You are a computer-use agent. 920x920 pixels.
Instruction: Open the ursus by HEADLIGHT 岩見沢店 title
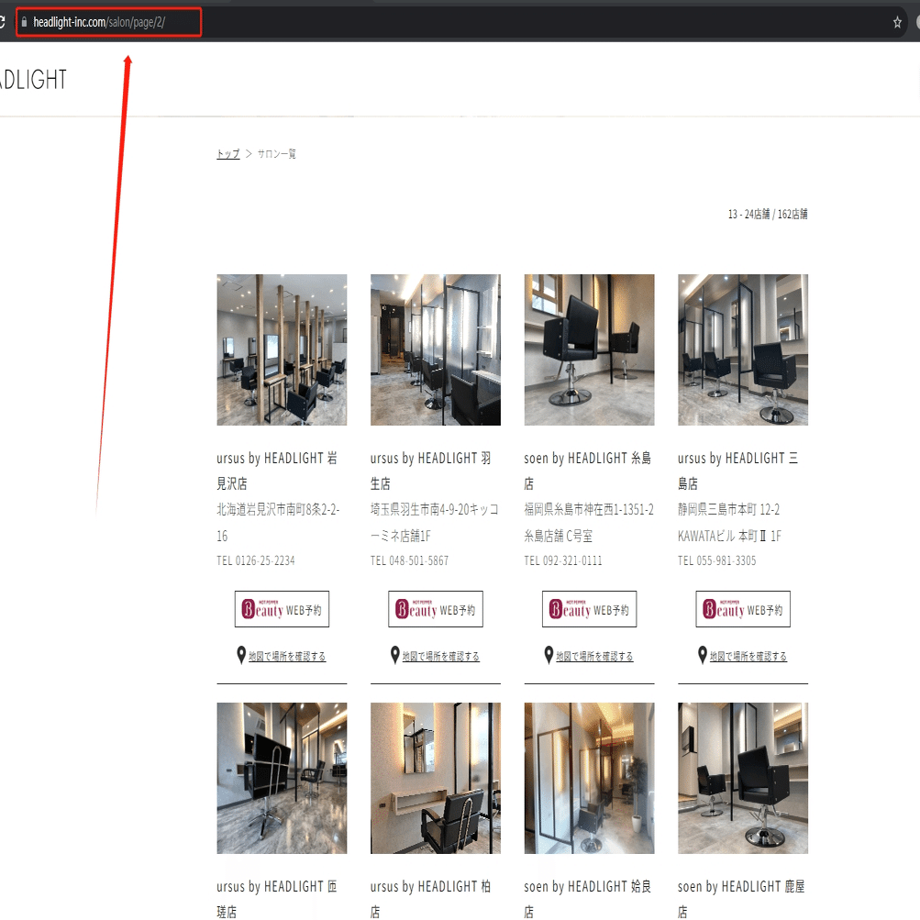click(x=277, y=471)
